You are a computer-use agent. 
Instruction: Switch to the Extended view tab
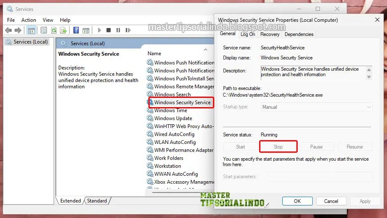coord(70,201)
